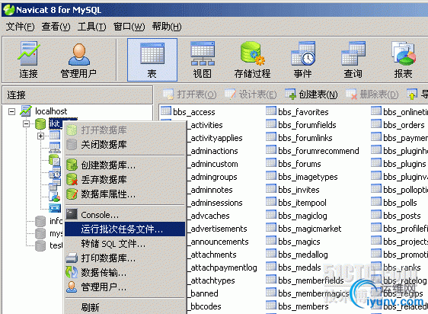Choose 数据传输... in context menu
The height and width of the screenshot is (314, 428).
(125, 272)
